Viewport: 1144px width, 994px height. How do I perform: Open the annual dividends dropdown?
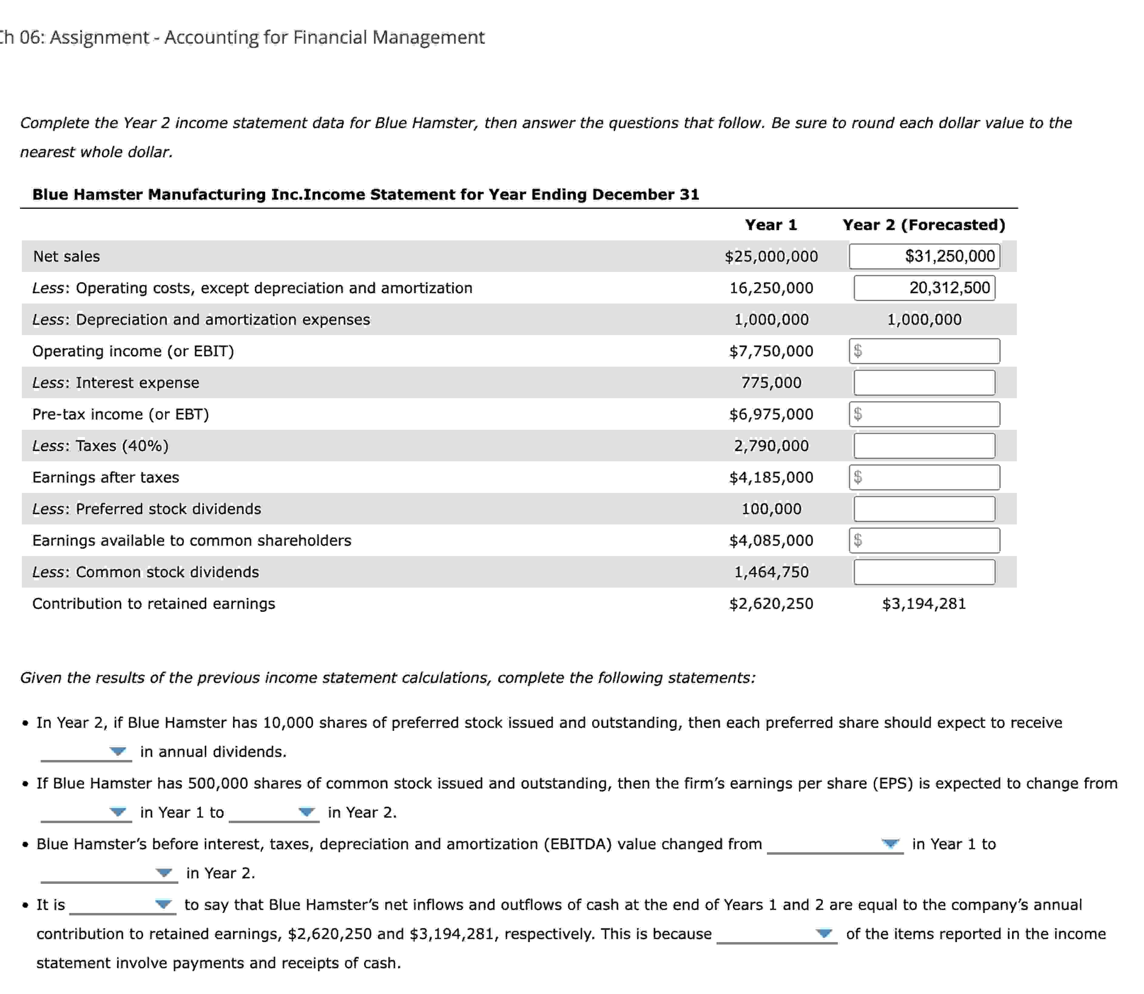point(118,752)
